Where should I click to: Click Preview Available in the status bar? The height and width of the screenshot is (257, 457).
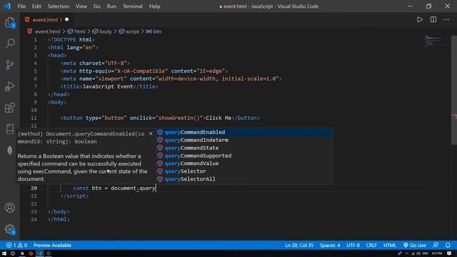52,245
